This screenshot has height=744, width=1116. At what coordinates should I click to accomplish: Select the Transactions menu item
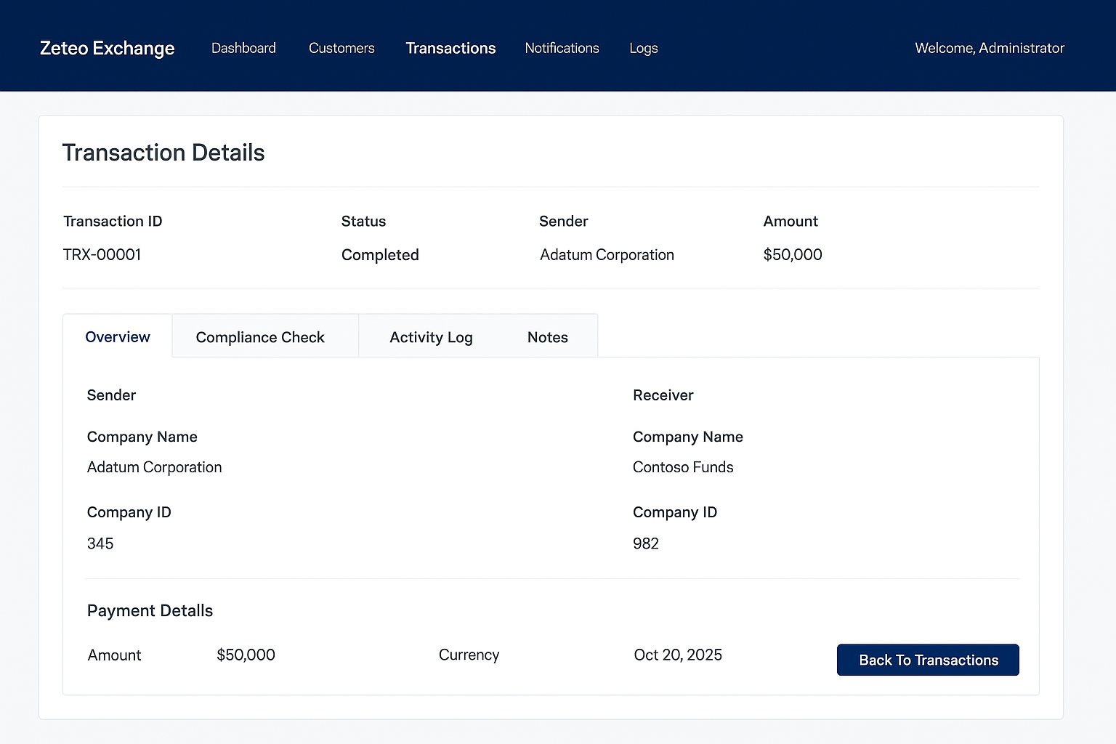click(x=450, y=48)
